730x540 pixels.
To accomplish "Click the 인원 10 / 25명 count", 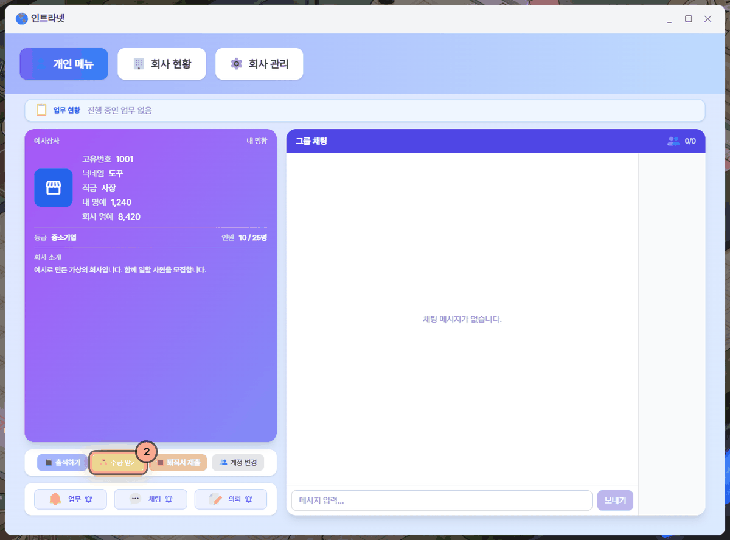I will (245, 237).
